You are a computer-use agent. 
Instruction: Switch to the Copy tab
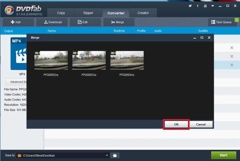coord(61,13)
